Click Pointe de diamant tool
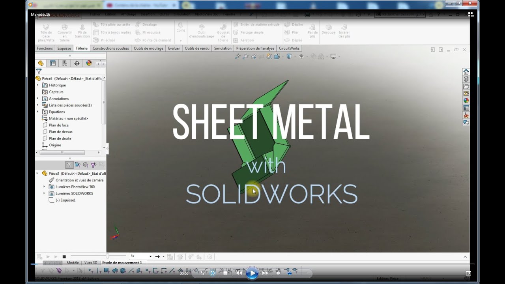The width and height of the screenshot is (505, 284). 153,40
